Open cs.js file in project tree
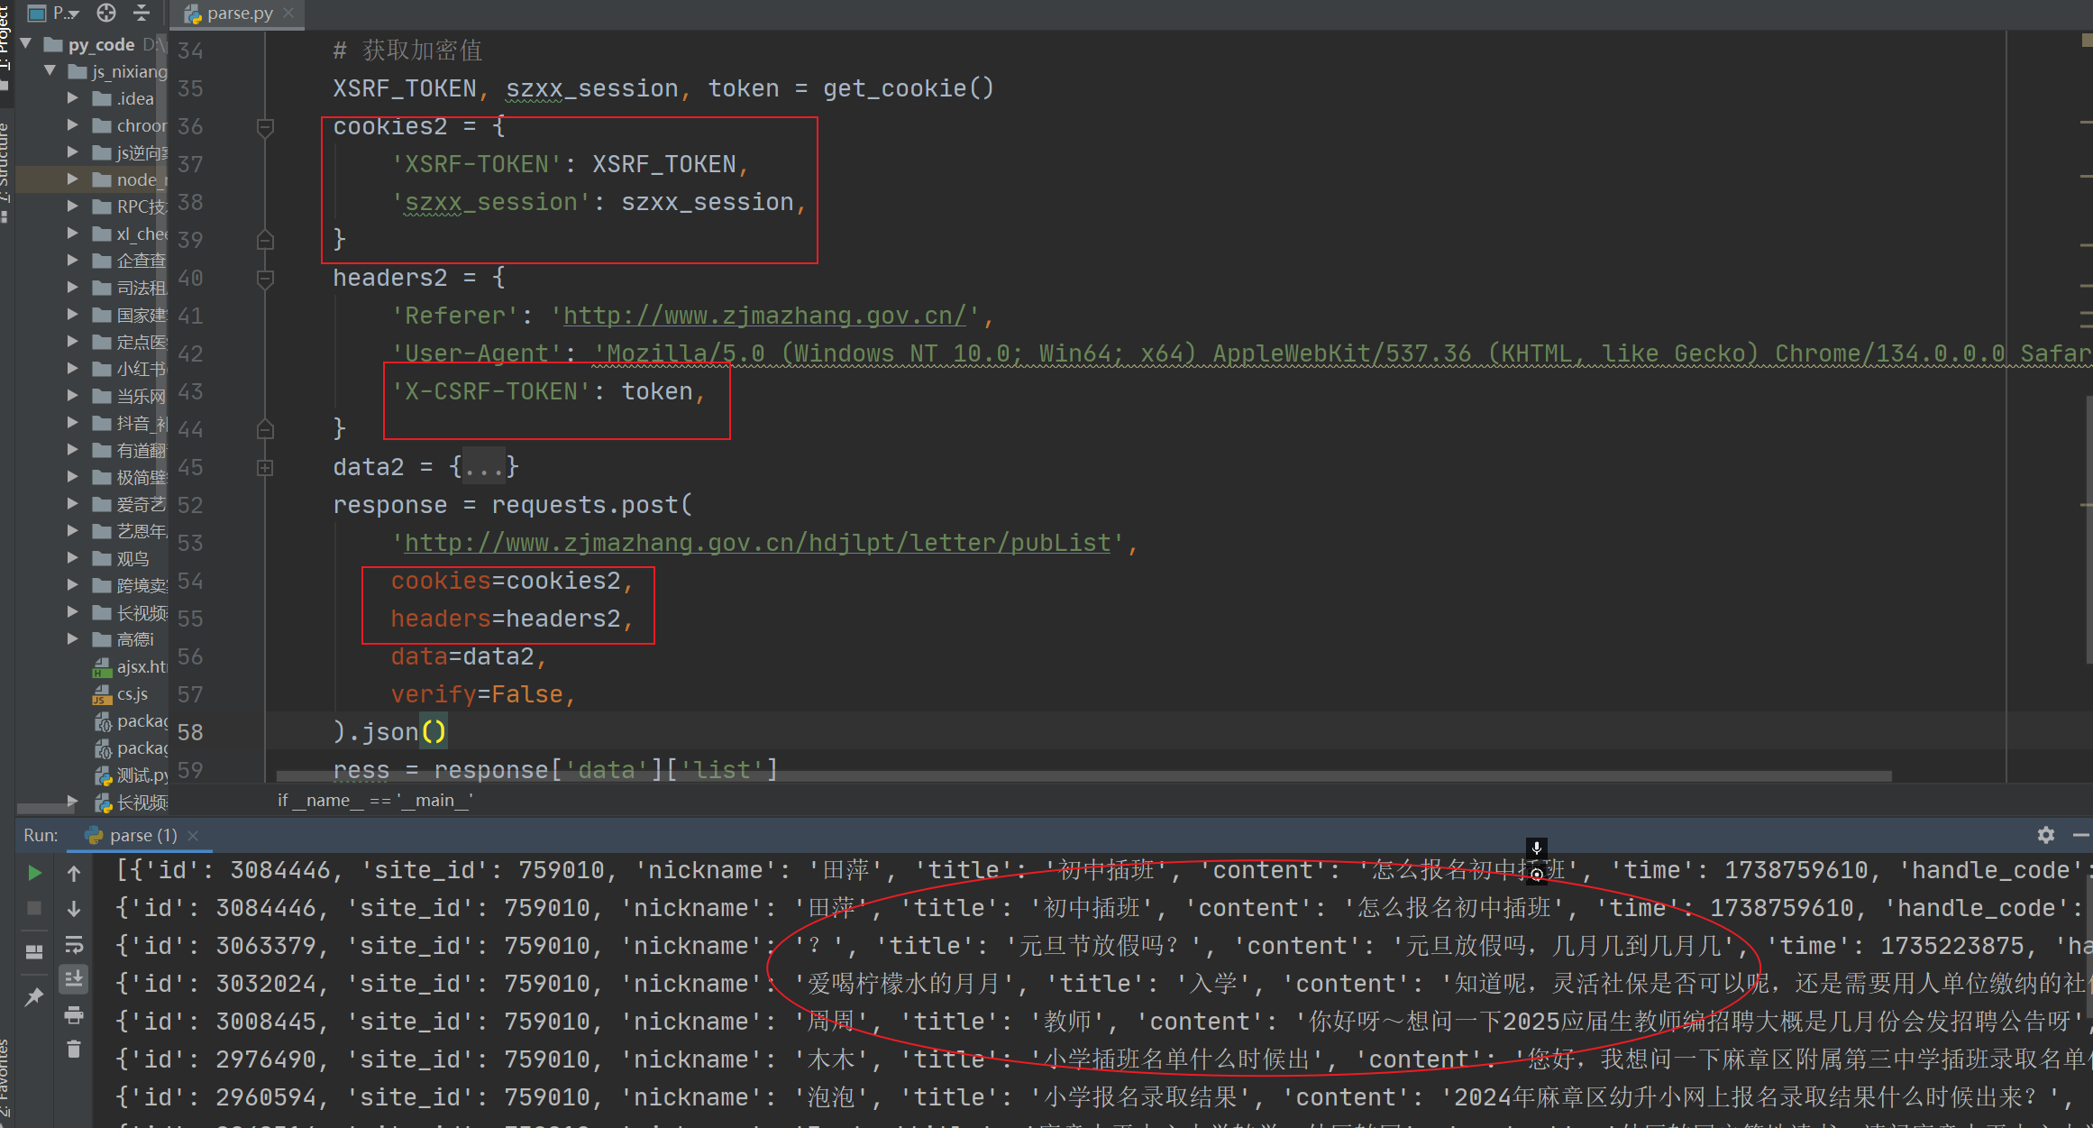 pos(132,694)
